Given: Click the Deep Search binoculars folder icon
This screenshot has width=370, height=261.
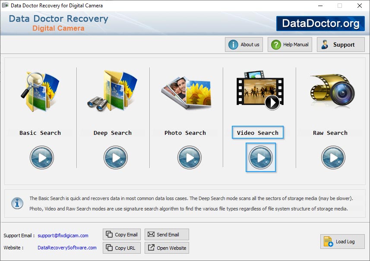Looking at the screenshot, I should coord(113,92).
